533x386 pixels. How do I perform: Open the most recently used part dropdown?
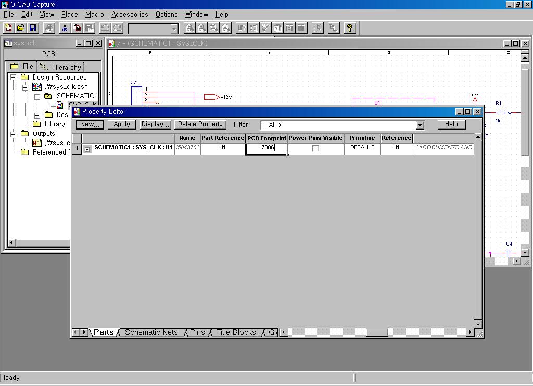tap(174, 29)
